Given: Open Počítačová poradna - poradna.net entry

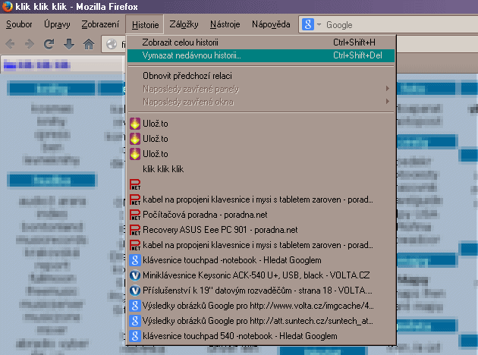Looking at the screenshot, I should click(x=261, y=215).
